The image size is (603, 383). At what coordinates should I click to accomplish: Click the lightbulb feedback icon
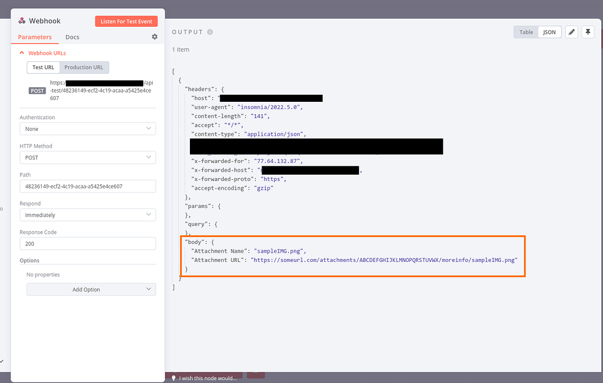click(x=173, y=378)
